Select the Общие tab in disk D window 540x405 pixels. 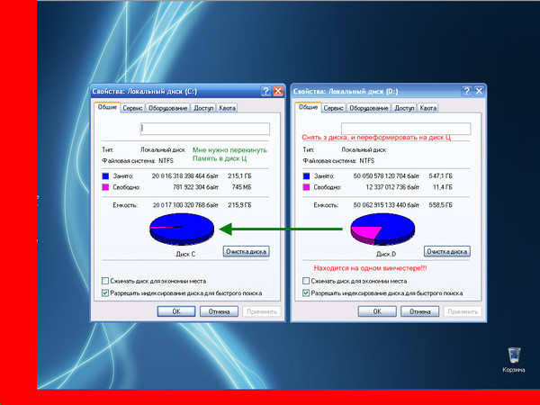pos(308,107)
